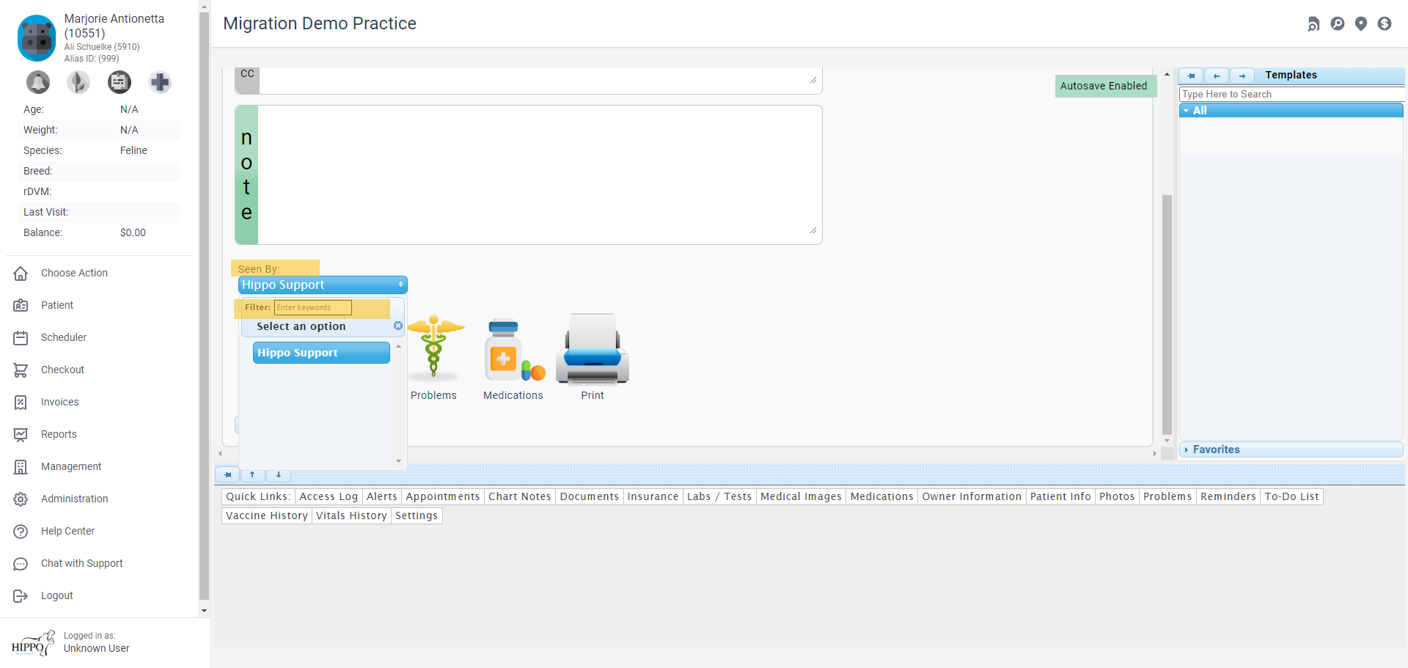Screen dimensions: 1408x668
Task: Open Administration in sidebar
Action: pos(74,499)
